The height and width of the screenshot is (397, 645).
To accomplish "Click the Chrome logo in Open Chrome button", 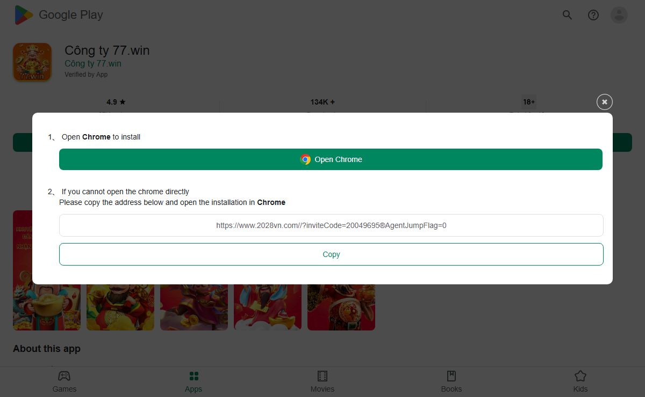I will point(305,159).
